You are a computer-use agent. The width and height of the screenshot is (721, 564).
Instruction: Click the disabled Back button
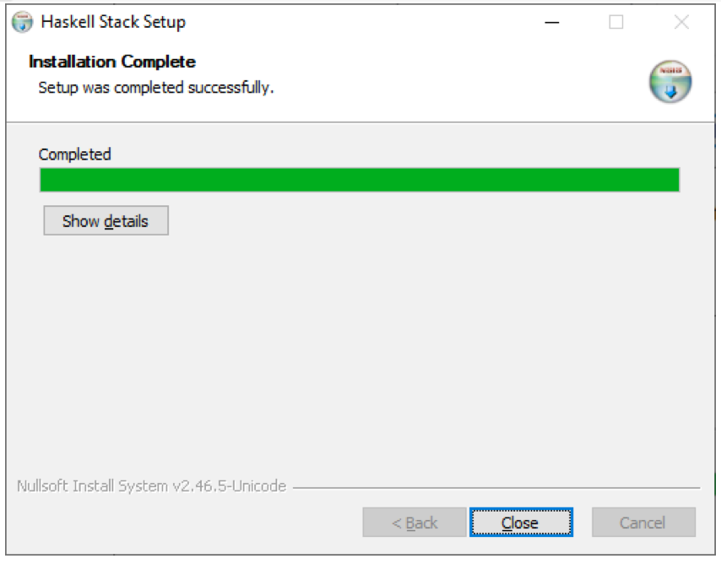click(415, 522)
